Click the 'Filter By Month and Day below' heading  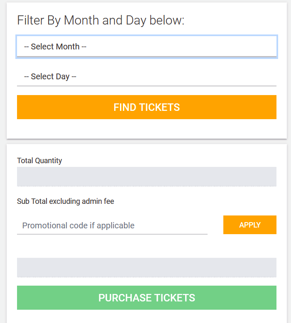(x=100, y=20)
